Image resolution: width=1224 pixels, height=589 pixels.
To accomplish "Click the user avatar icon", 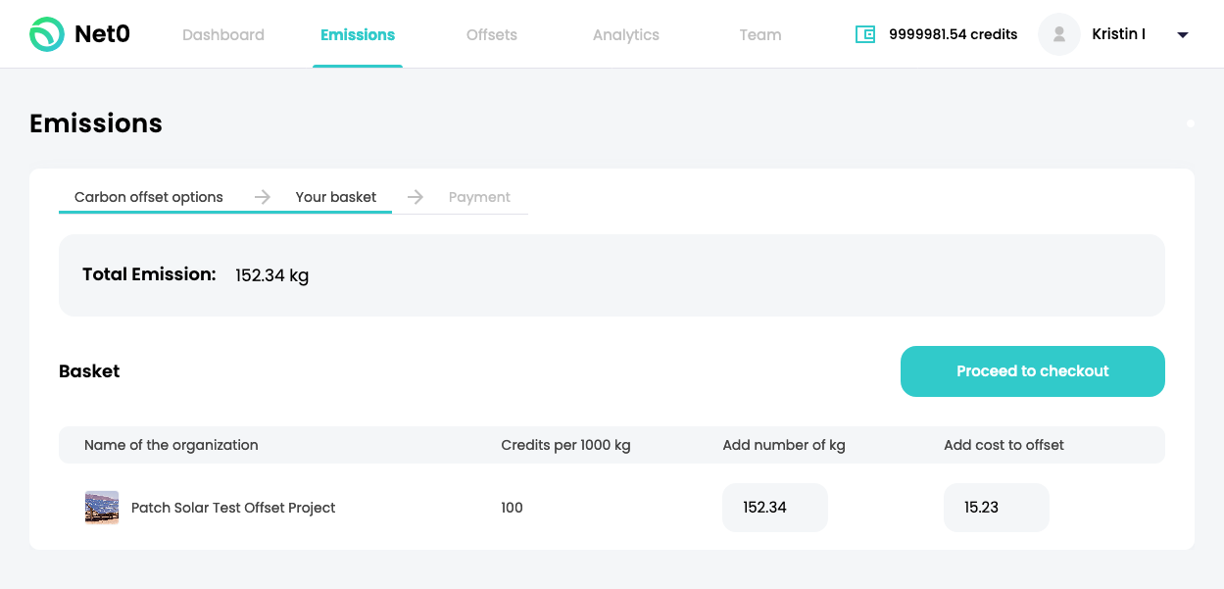I will (1058, 34).
